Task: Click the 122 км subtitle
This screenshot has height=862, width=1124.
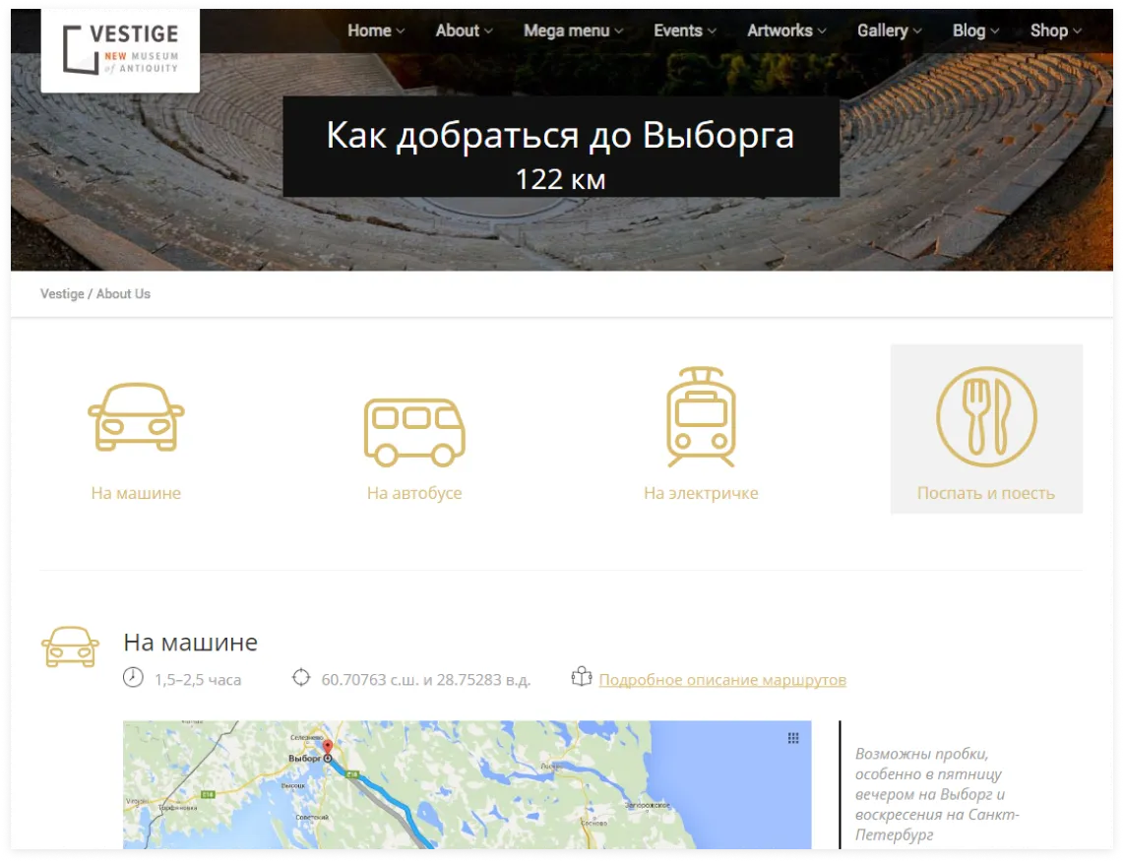Action: [561, 179]
